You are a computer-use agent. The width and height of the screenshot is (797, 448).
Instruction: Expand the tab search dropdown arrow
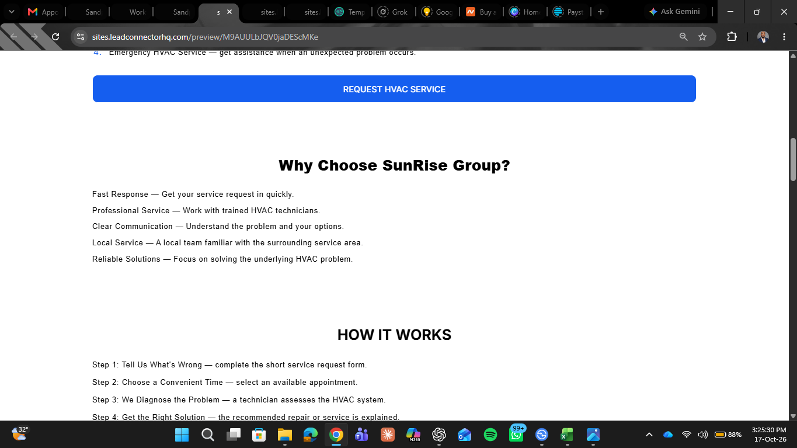(11, 12)
